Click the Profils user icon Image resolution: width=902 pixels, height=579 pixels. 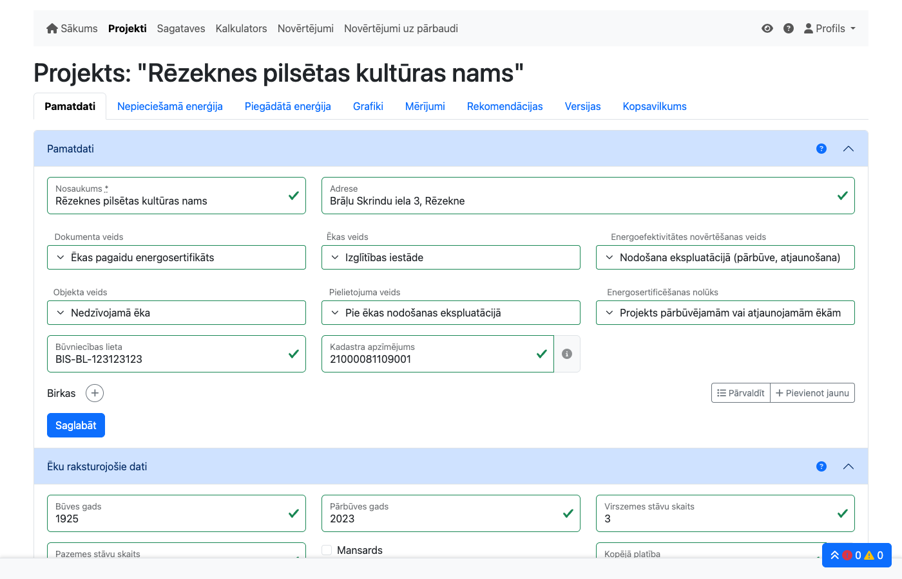point(808,28)
